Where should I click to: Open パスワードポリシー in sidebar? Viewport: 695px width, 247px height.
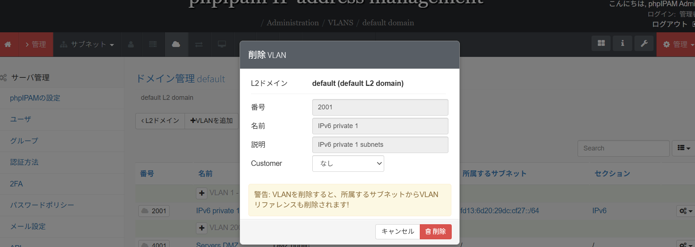[42, 205]
